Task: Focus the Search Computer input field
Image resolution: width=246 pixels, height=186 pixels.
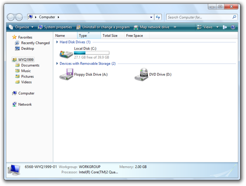Action: tap(199, 17)
